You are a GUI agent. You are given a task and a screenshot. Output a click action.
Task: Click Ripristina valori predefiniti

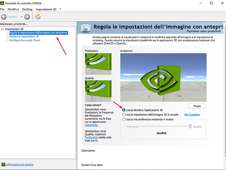[x=204, y=31]
